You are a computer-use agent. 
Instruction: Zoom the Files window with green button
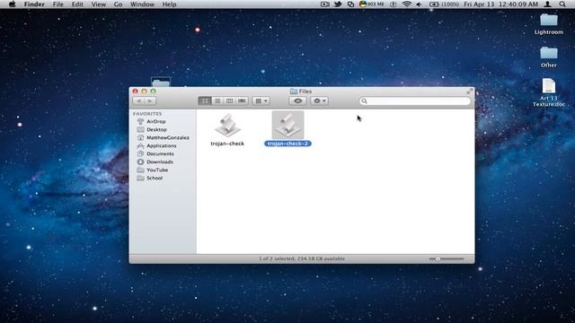click(x=153, y=92)
